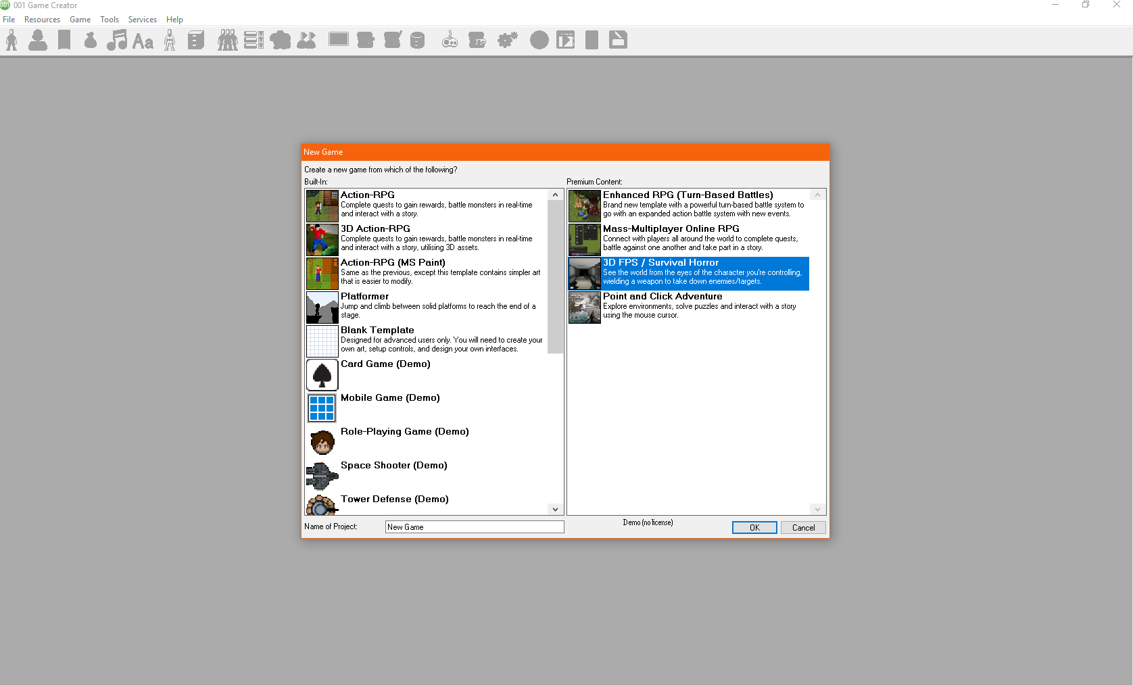Open the group of three people icon
This screenshot has height=686, width=1133.
coord(227,41)
